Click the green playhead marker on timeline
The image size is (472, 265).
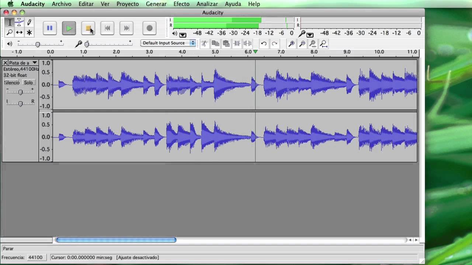coord(255,52)
